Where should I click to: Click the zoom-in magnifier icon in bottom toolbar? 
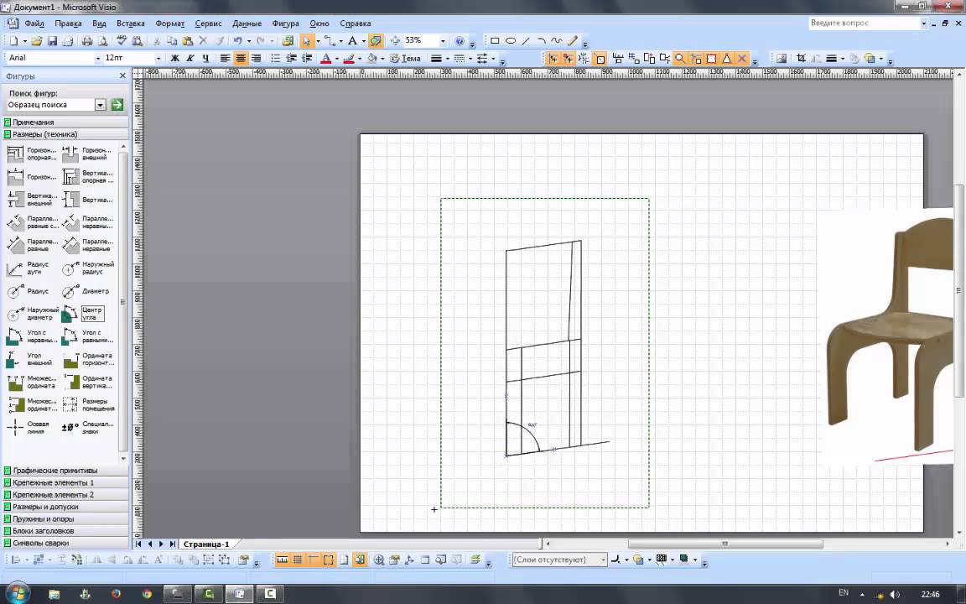coord(379,560)
